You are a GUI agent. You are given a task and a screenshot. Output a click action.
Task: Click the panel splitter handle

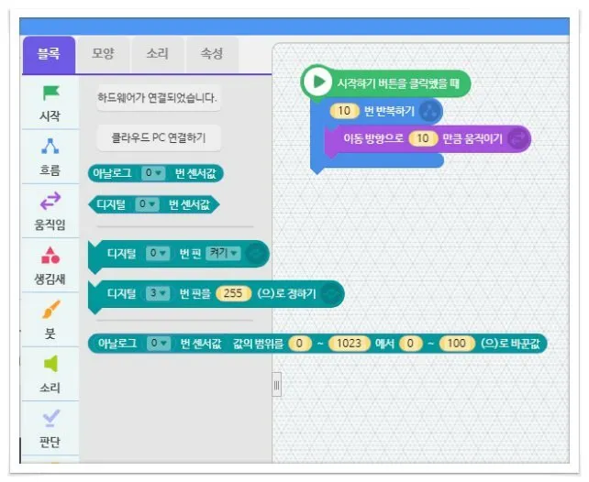[277, 385]
